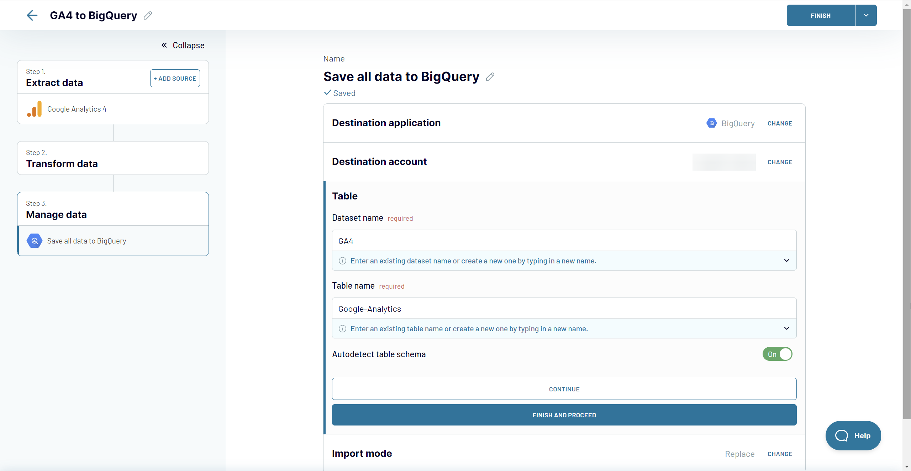Click the Replace import mode value

(x=739, y=454)
